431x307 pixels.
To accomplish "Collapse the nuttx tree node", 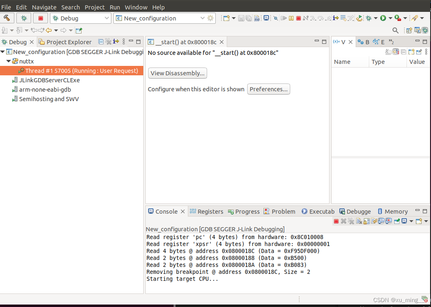I will [x=9, y=61].
